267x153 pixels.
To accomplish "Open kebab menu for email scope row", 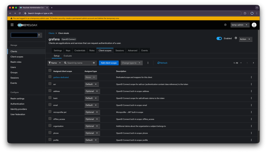I will (x=251, y=105).
